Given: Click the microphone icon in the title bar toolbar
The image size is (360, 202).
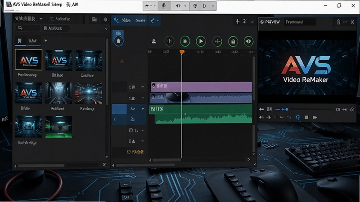Looking at the screenshot, I should [x=164, y=6].
